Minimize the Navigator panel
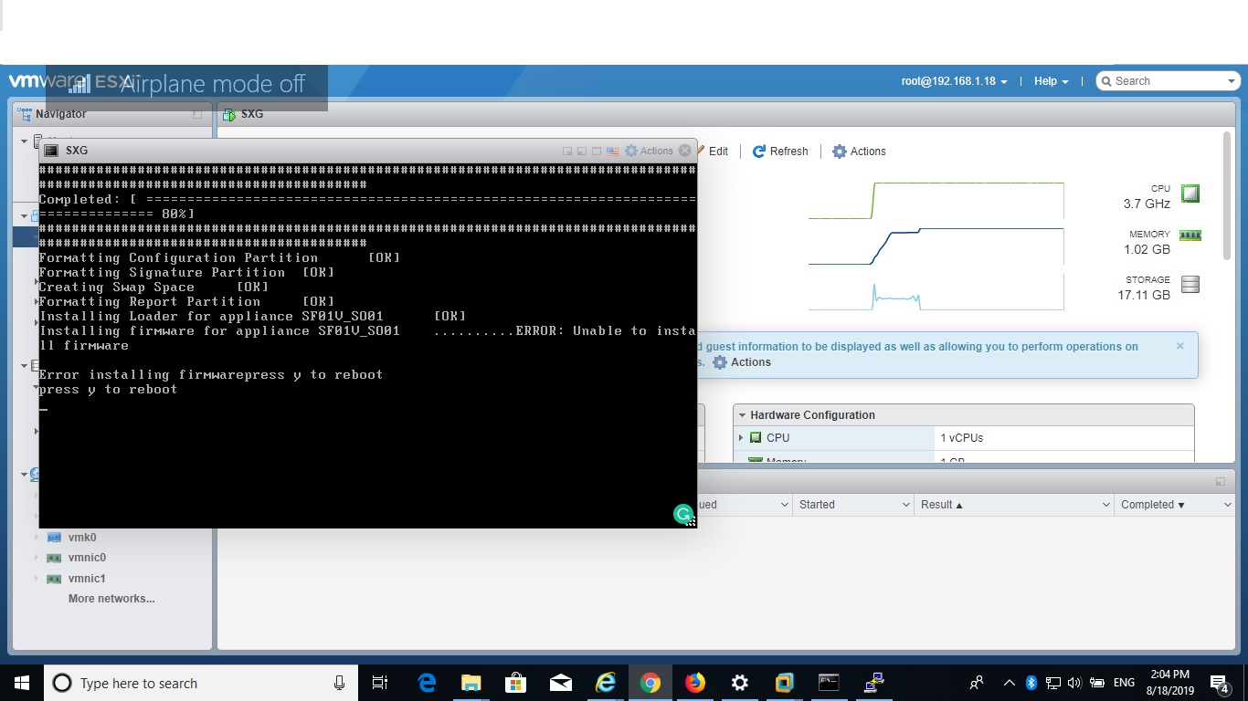1248x701 pixels. 197,115
